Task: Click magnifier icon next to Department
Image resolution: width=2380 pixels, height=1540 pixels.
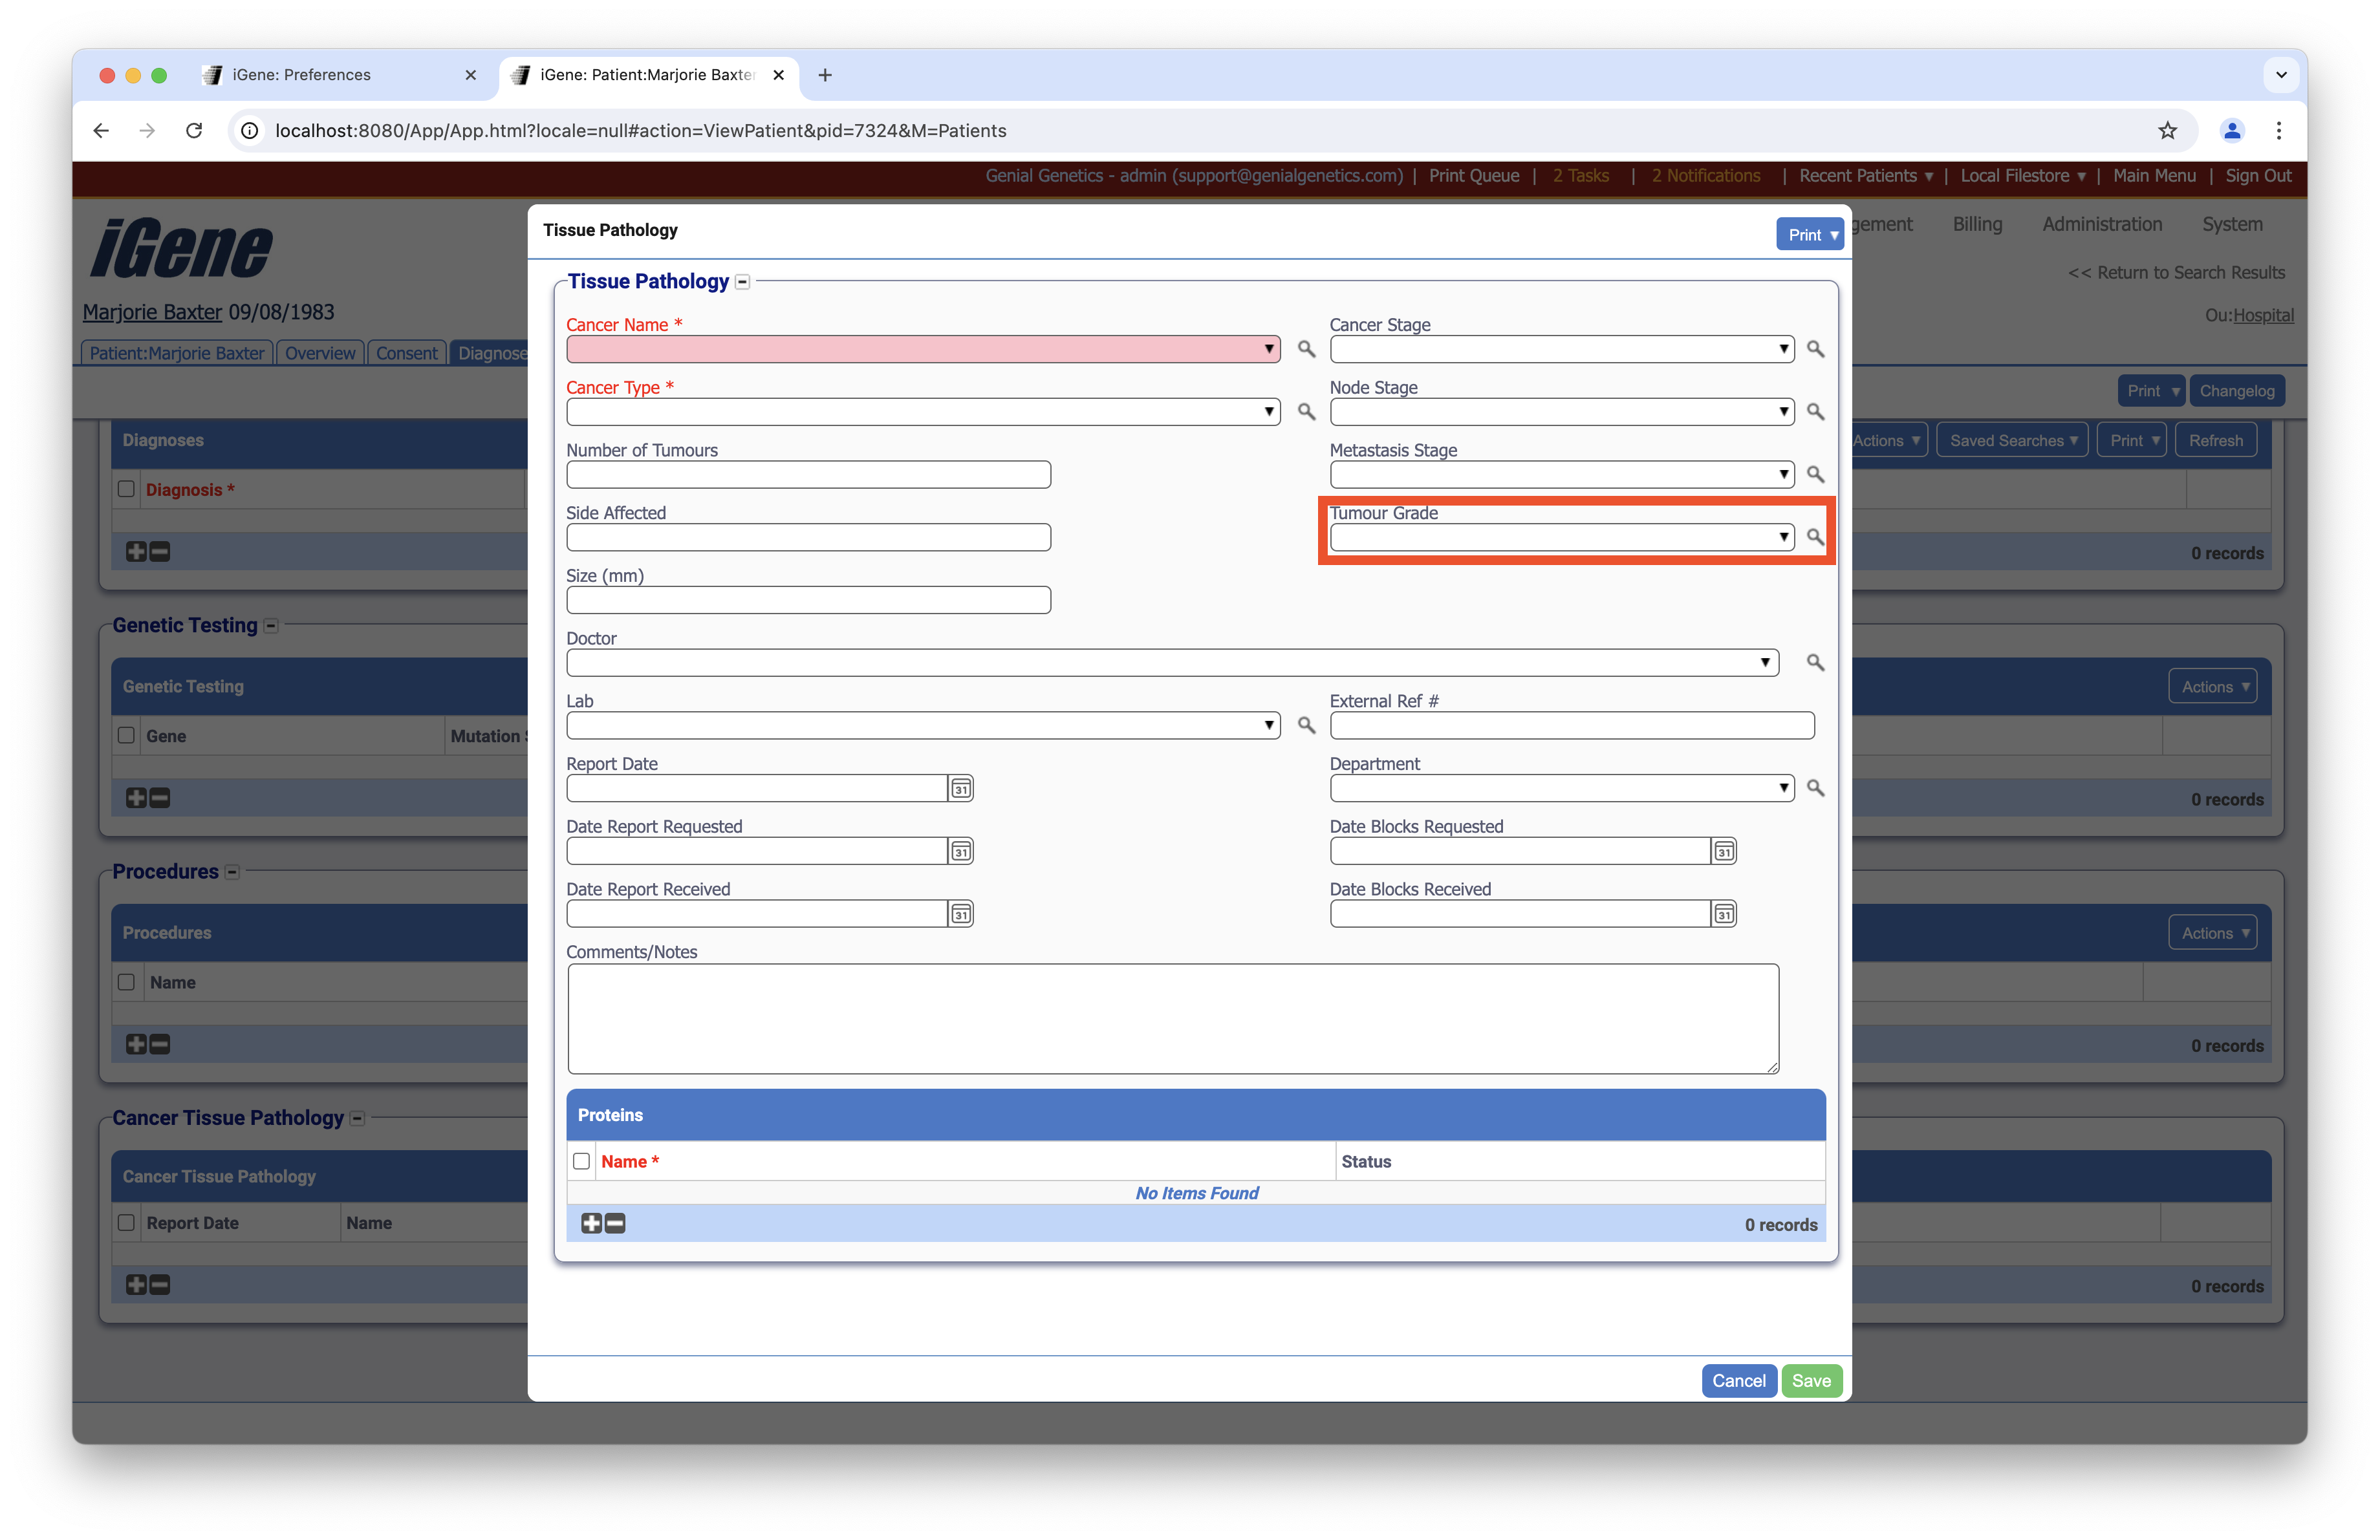Action: 1815,789
